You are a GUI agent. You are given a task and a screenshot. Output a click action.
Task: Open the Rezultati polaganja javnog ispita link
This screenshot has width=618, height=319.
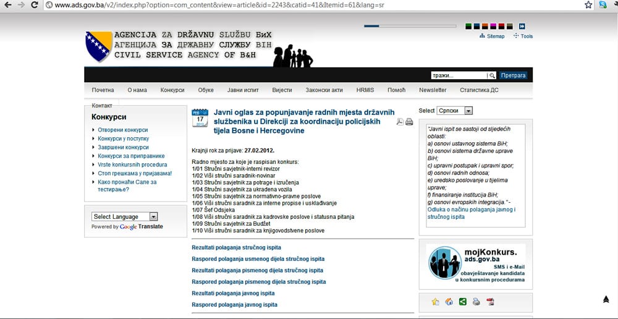pos(233,293)
